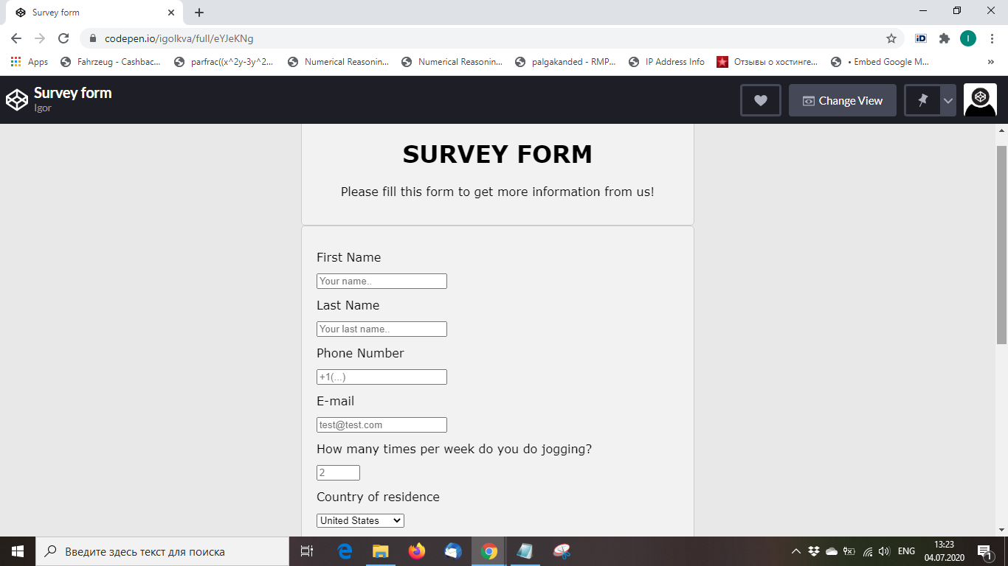Launch Firefox from the taskbar
Image resolution: width=1008 pixels, height=566 pixels.
click(416, 551)
